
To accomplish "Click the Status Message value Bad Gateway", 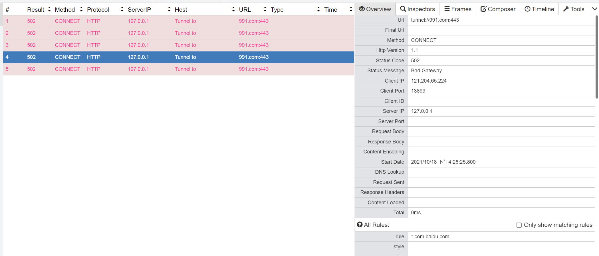I will [426, 71].
